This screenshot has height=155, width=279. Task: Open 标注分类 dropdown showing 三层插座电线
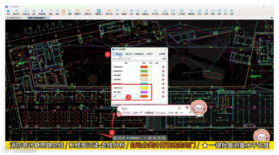pyautogui.click(x=136, y=138)
